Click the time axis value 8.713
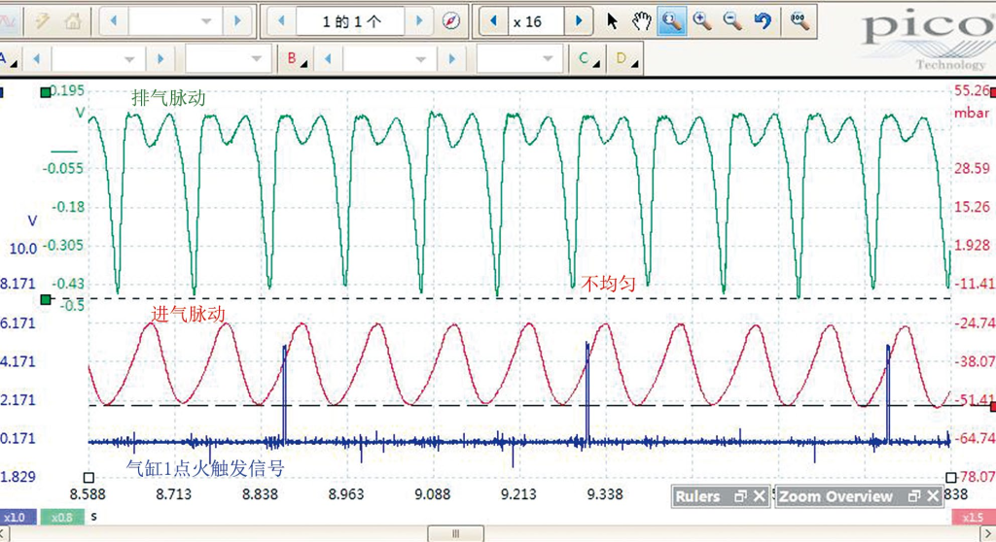Image resolution: width=996 pixels, height=542 pixels. [173, 493]
